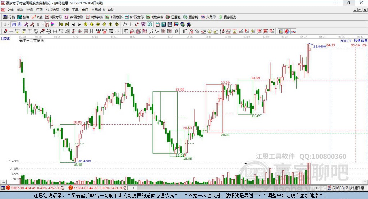Open the 资讯 menu
368x199 pixels.
29,10
